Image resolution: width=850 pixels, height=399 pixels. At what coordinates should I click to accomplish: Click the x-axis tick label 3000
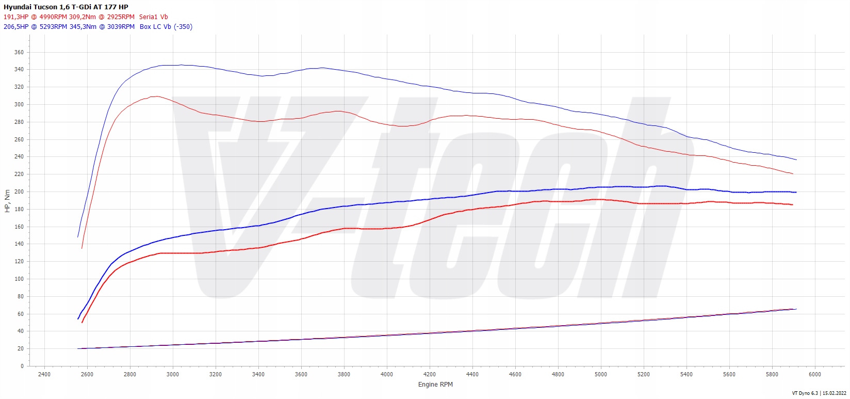pyautogui.click(x=173, y=374)
